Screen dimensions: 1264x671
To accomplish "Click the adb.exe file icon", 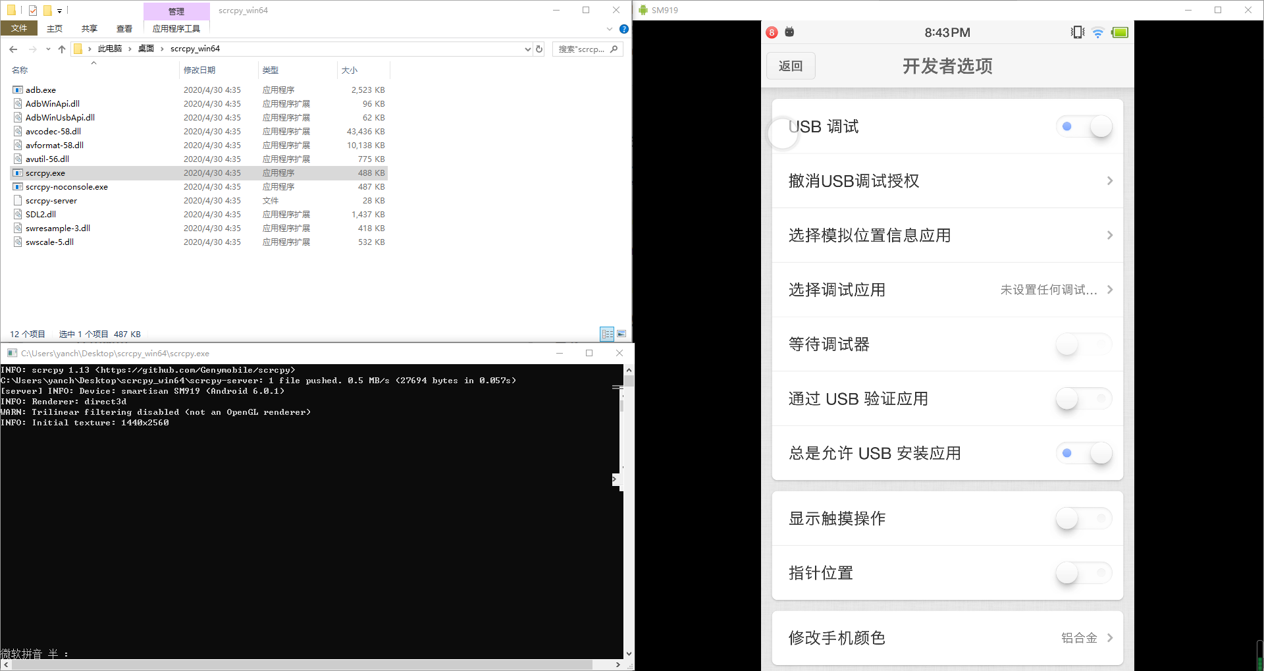I will 18,90.
